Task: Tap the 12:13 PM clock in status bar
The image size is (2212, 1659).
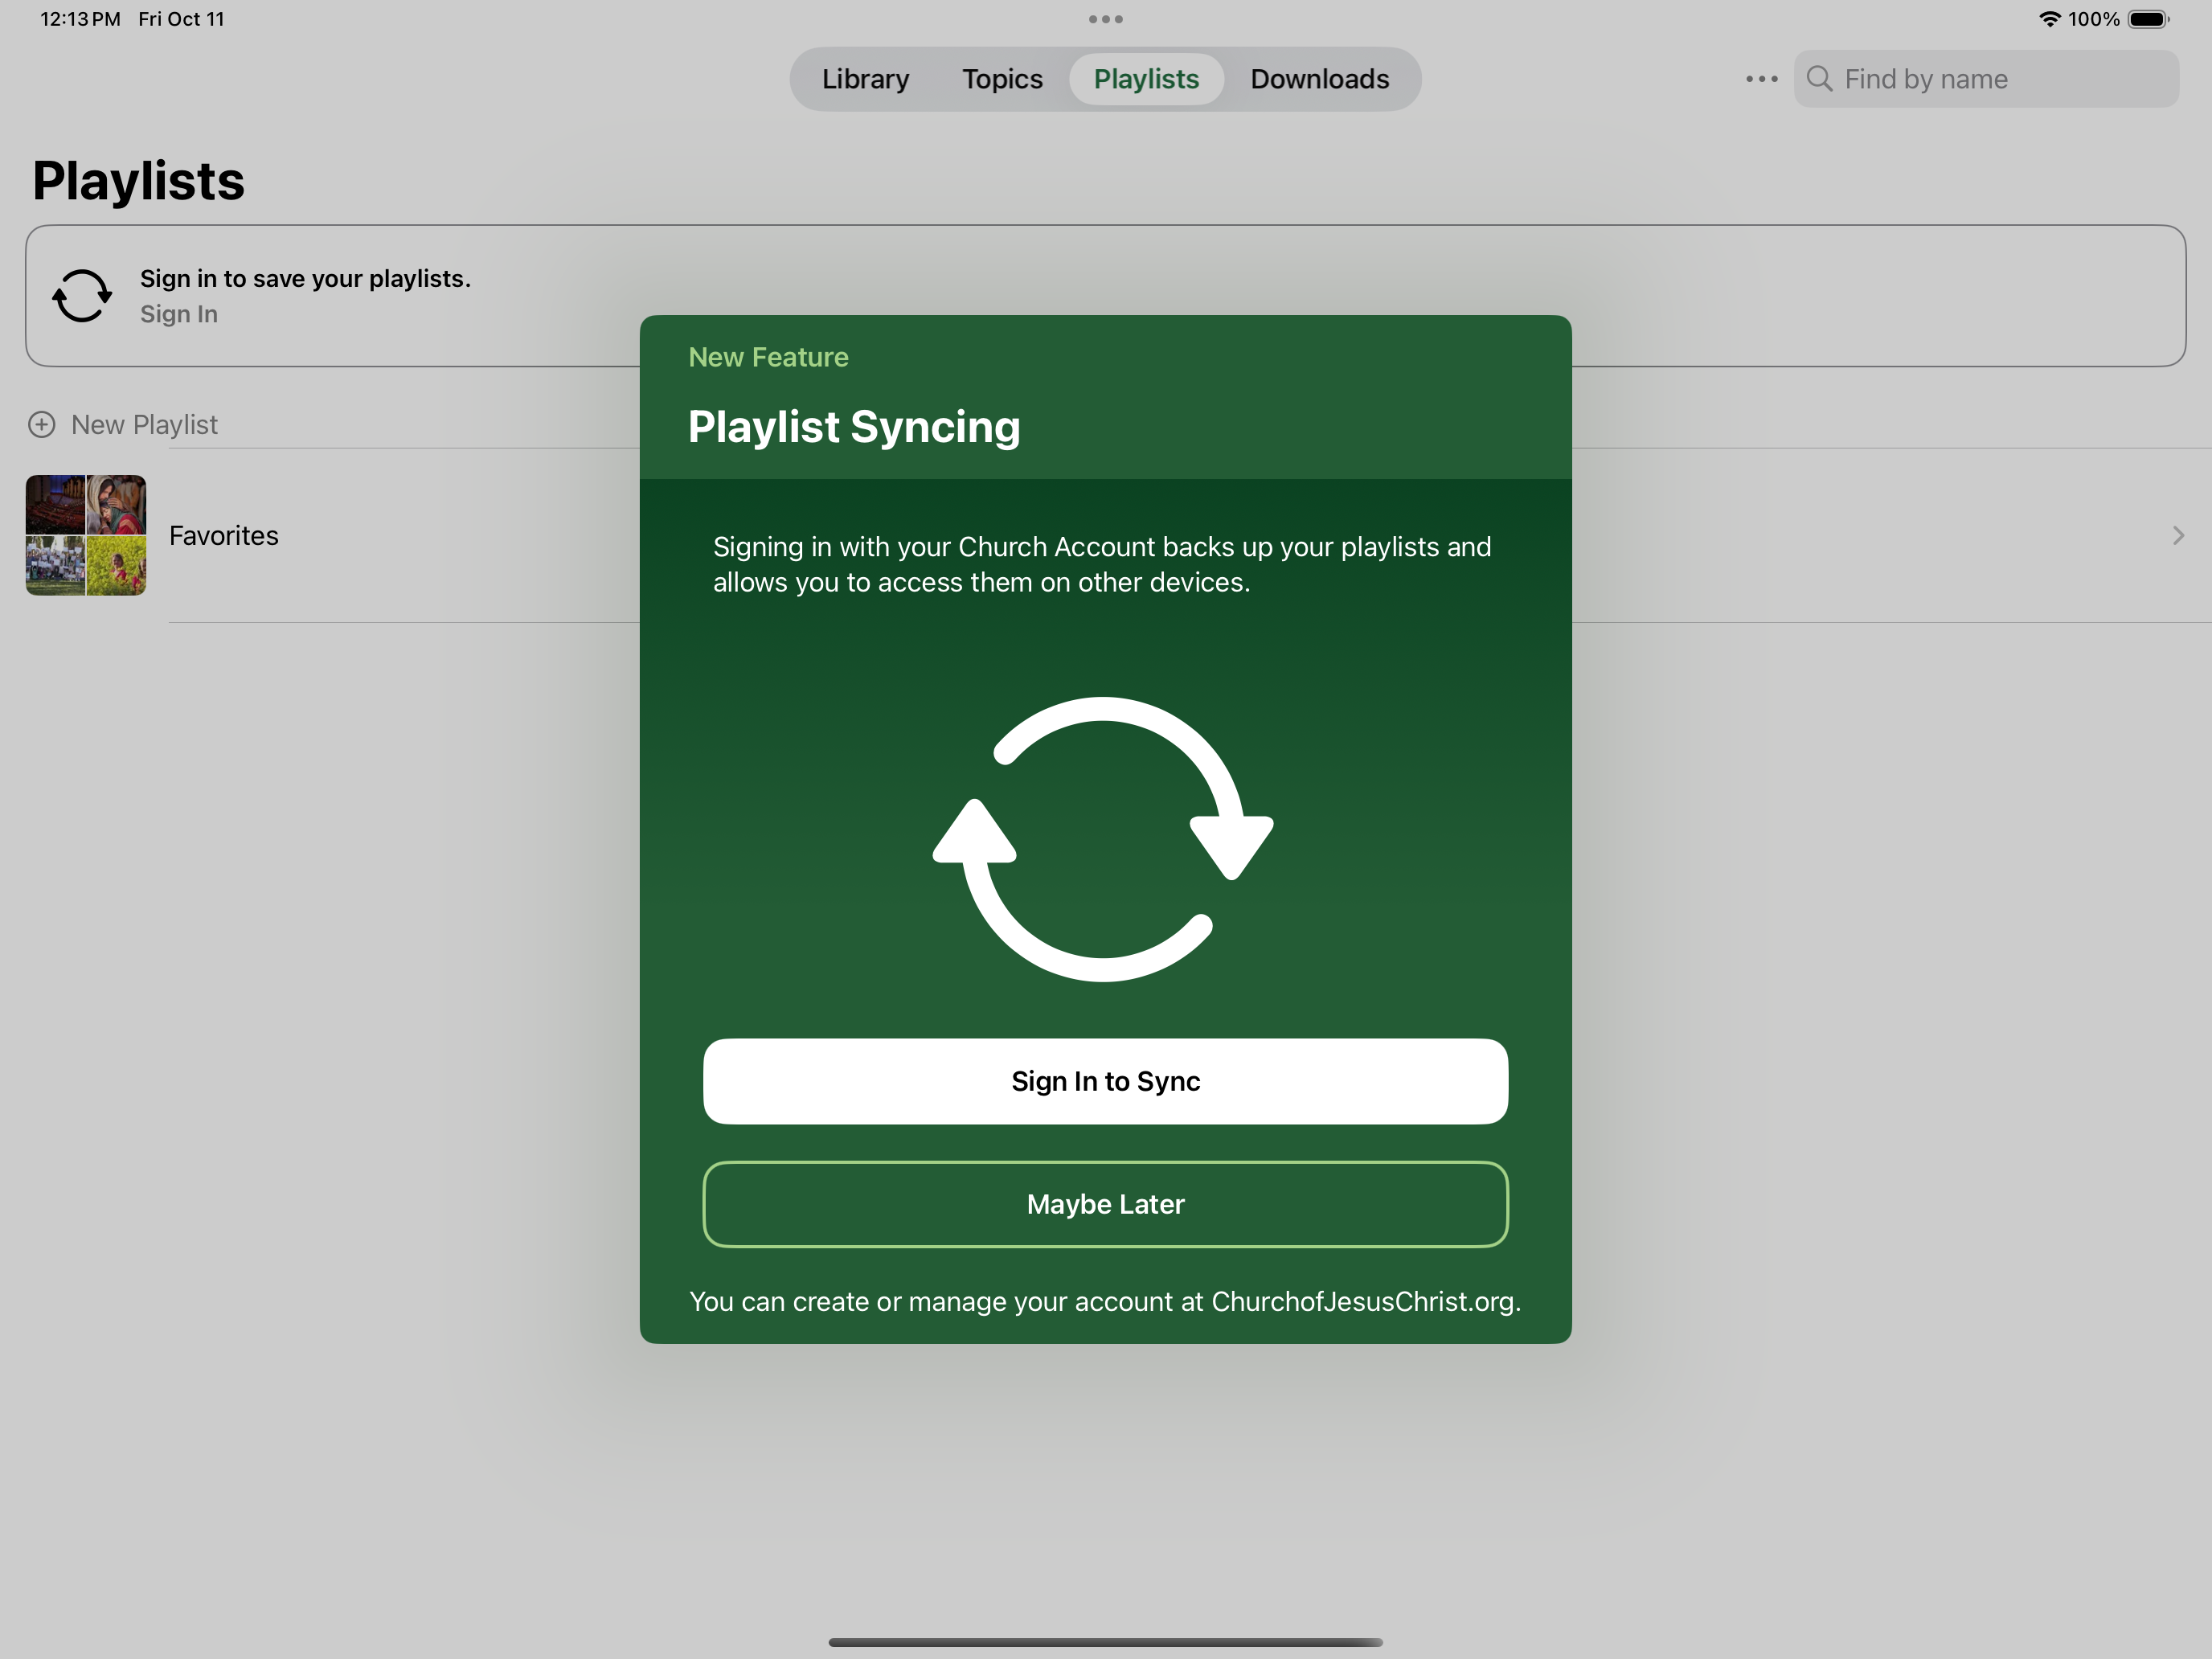Action: coord(80,19)
